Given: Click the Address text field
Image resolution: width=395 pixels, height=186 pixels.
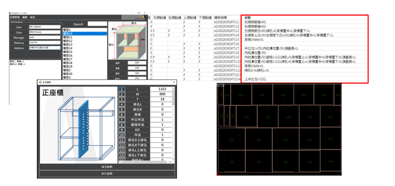Looking at the screenshot, I should tap(44, 48).
